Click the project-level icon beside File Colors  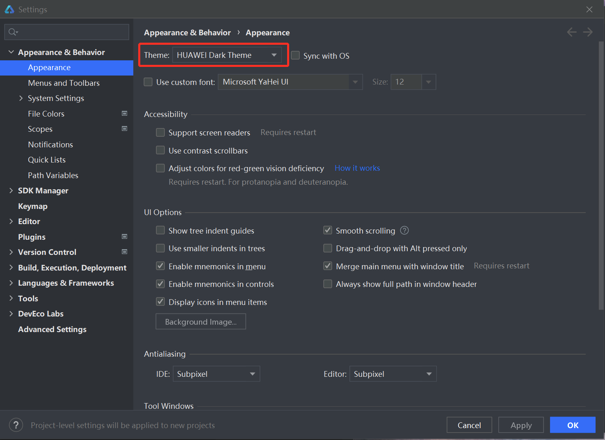pyautogui.click(x=125, y=113)
